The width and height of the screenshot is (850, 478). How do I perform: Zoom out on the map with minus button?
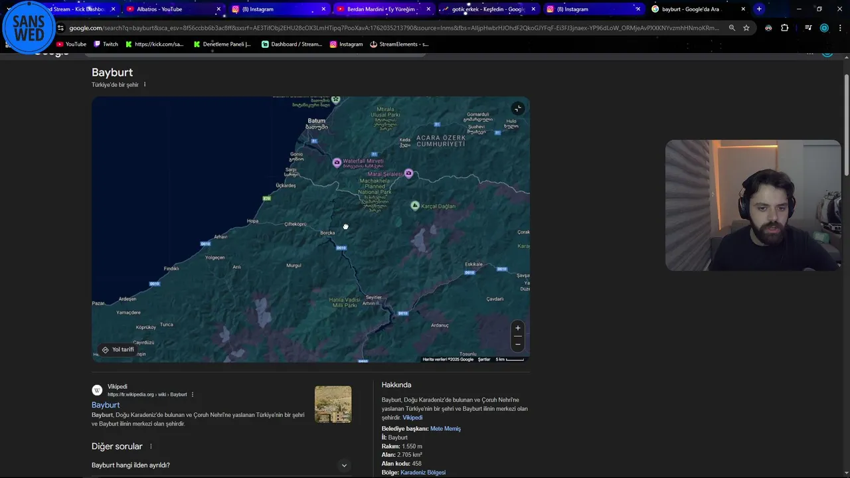(x=518, y=344)
